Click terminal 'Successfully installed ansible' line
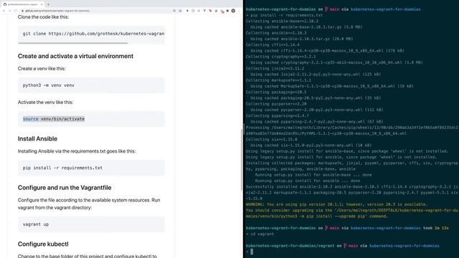Image resolution: width=459 pixels, height=258 pixels. [352, 193]
